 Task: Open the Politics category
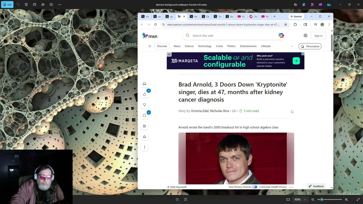231,46
